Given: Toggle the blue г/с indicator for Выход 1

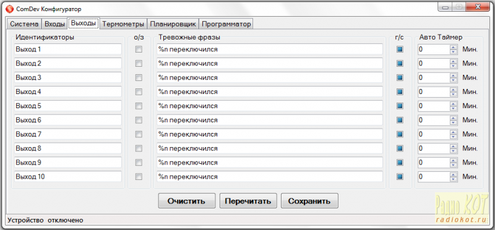Looking at the screenshot, I should (400, 49).
